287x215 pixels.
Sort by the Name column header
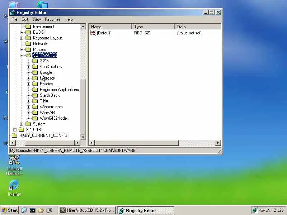click(110, 27)
